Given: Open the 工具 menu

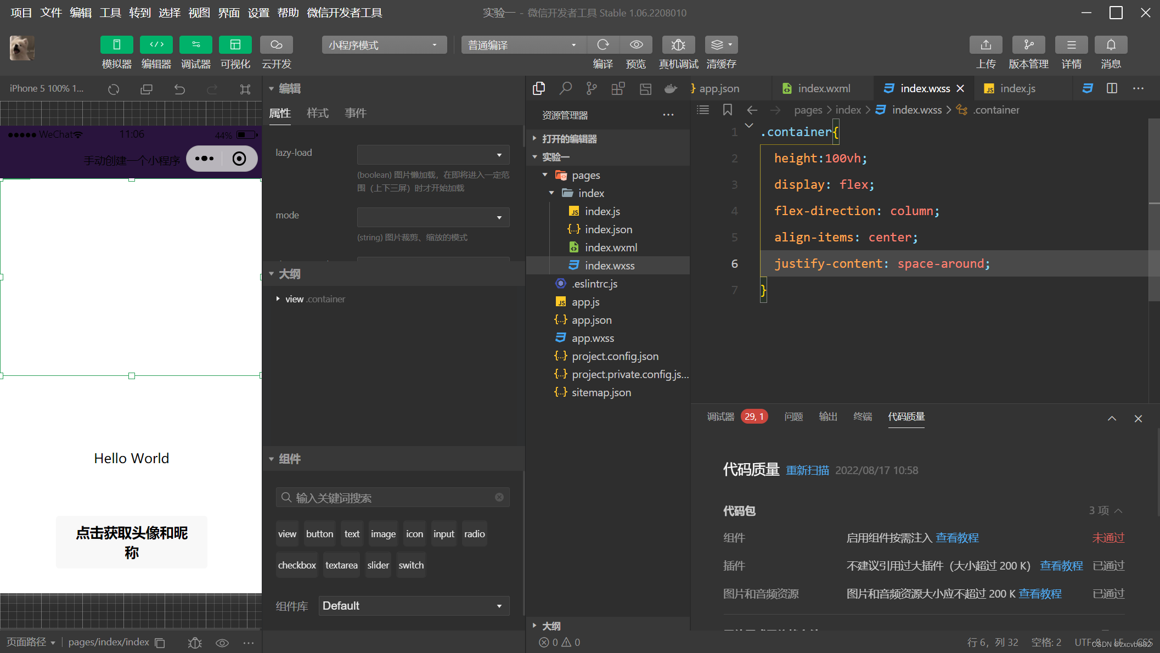Looking at the screenshot, I should click(x=110, y=13).
